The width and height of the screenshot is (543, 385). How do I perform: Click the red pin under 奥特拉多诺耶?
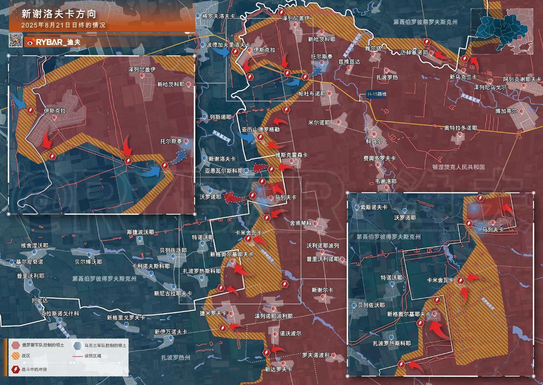460,135
